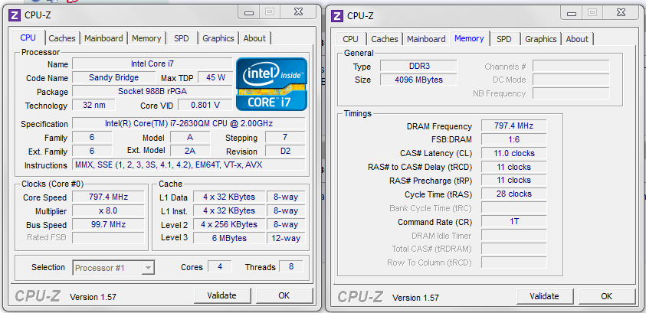646x313 pixels.
Task: Go to SPD tab in right window
Action: pyautogui.click(x=504, y=39)
